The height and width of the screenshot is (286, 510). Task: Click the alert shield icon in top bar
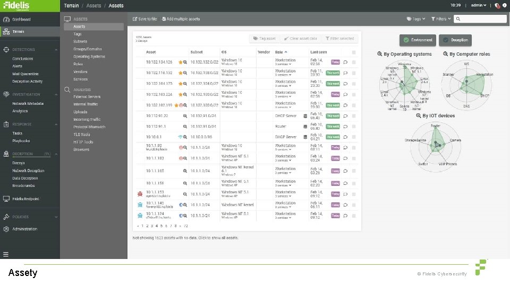click(497, 5)
